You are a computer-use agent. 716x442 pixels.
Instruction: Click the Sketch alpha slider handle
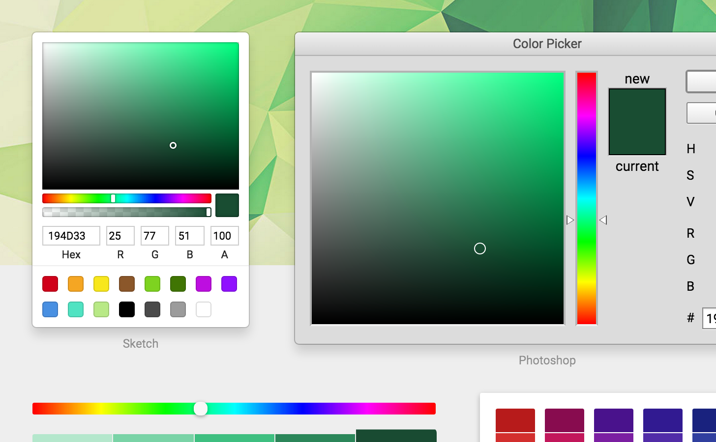209,212
